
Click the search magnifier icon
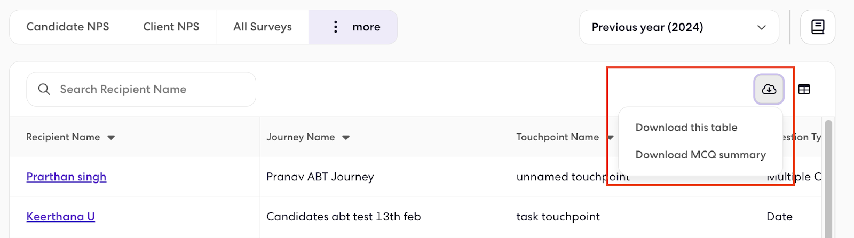(x=44, y=89)
